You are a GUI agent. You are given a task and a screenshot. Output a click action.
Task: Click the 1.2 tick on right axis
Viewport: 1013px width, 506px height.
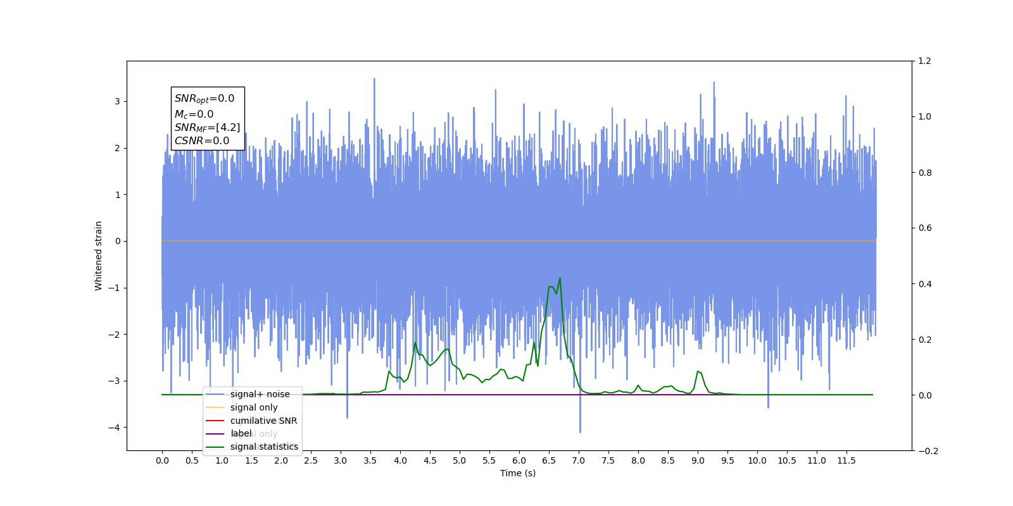click(924, 61)
